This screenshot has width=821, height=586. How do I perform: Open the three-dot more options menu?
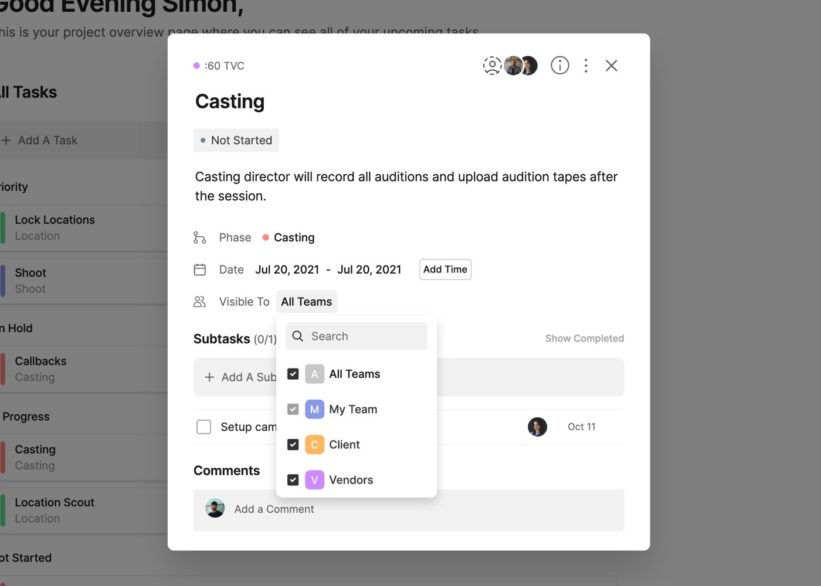click(586, 66)
